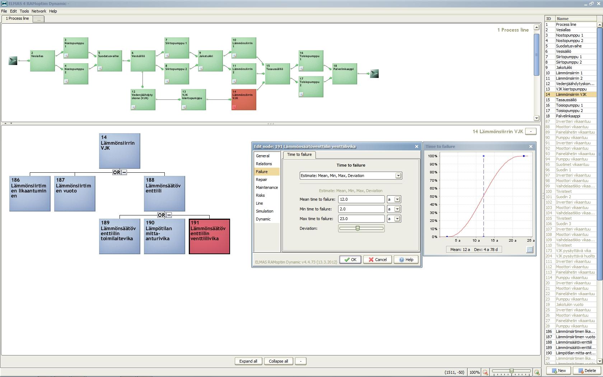603x377 pixels.
Task: Click the zoom out magnifier icon
Action: (x=485, y=372)
